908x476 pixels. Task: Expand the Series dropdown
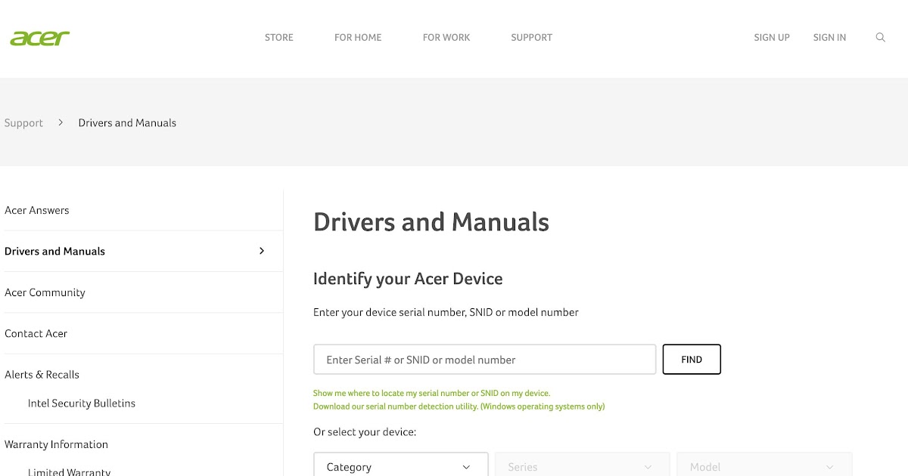click(583, 465)
